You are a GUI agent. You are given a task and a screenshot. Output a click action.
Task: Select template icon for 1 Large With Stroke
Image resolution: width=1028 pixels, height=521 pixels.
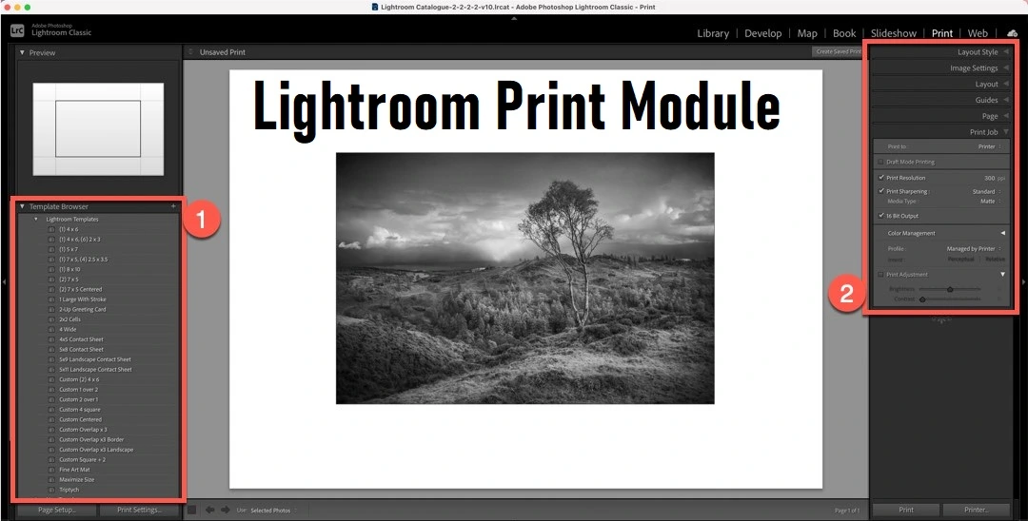51,299
